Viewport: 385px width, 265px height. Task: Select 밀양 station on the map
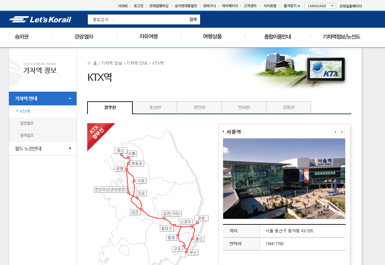click(x=171, y=238)
